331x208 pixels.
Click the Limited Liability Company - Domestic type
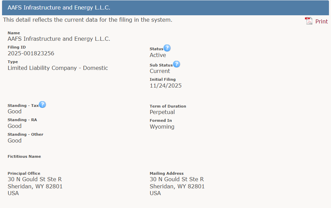[58, 68]
